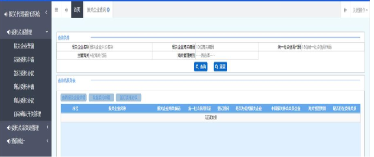Open 自动确认开关管理 in the sidebar
374x157 pixels.
pos(27,114)
